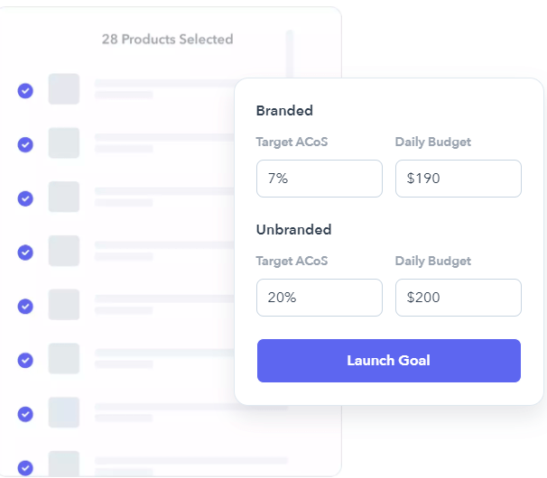Select the Unbranded Target ACoS field showing 20%
This screenshot has width=547, height=478.
click(x=319, y=298)
